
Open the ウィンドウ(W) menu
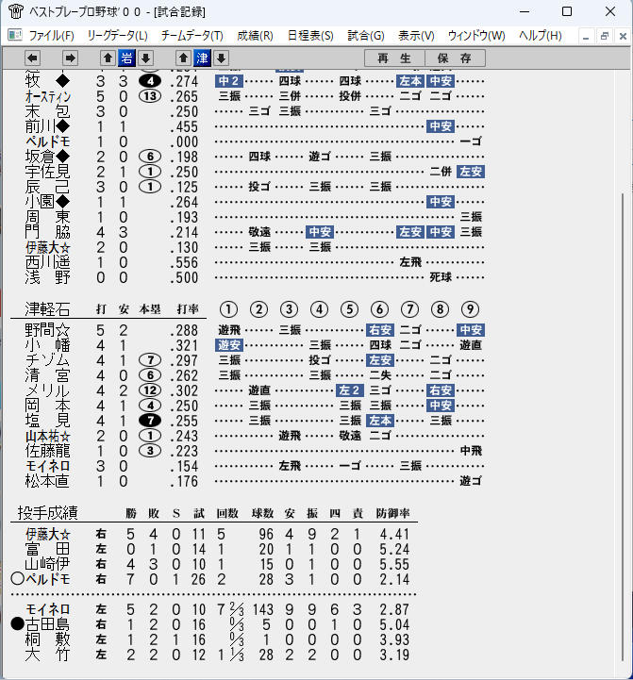coord(476,36)
